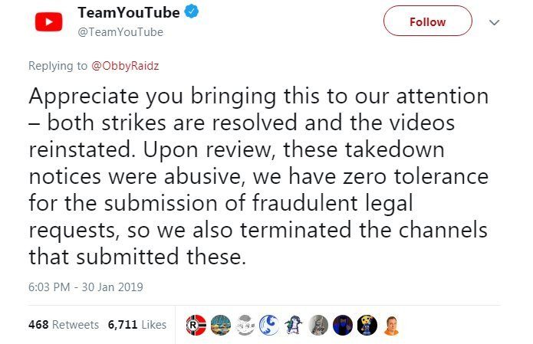Click the teal landscape liker avatar
The image size is (533, 344).
pos(221,325)
